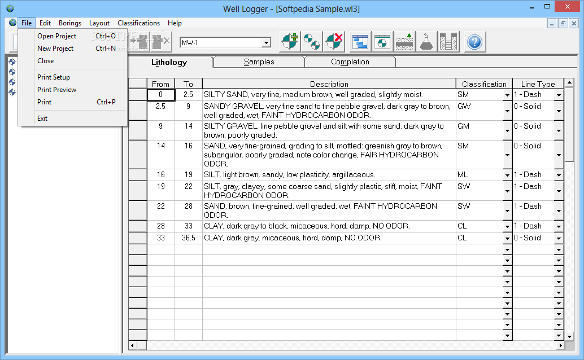The height and width of the screenshot is (360, 584).
Task: Click the horizontal scrollbar right arrow
Action: [560, 345]
